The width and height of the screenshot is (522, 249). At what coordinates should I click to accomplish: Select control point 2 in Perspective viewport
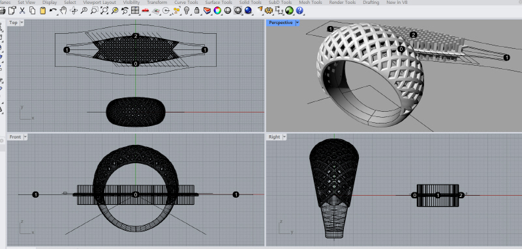click(413, 35)
